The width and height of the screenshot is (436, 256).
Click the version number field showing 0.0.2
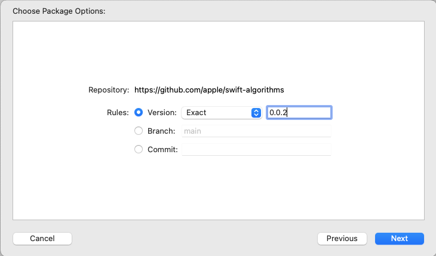coord(299,113)
